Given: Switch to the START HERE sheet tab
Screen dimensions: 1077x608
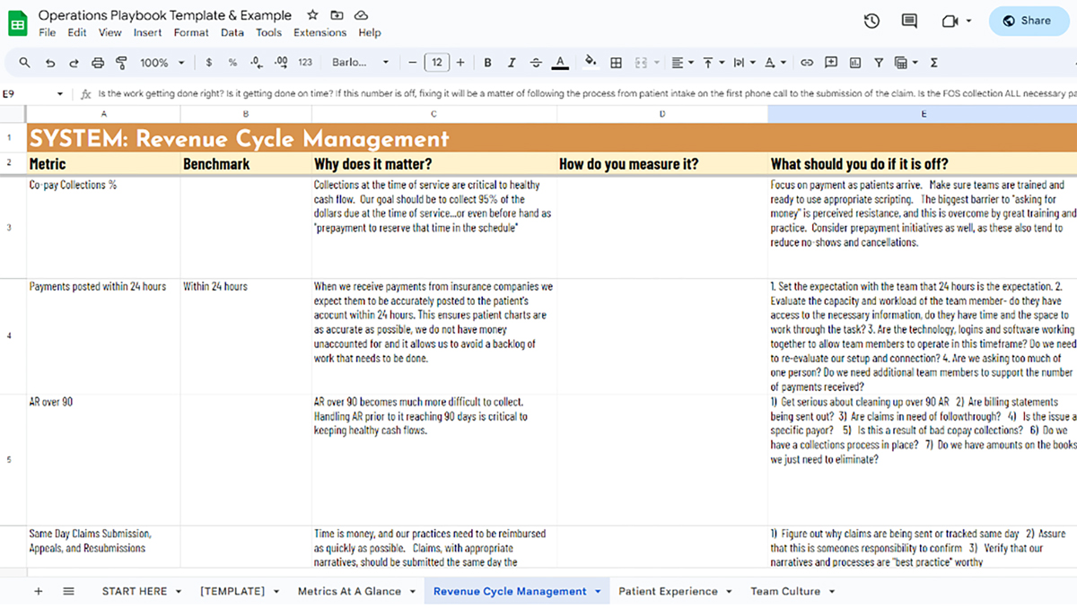Looking at the screenshot, I should [x=141, y=591].
